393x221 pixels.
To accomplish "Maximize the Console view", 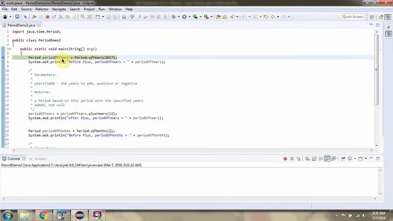I will pyautogui.click(x=378, y=158).
